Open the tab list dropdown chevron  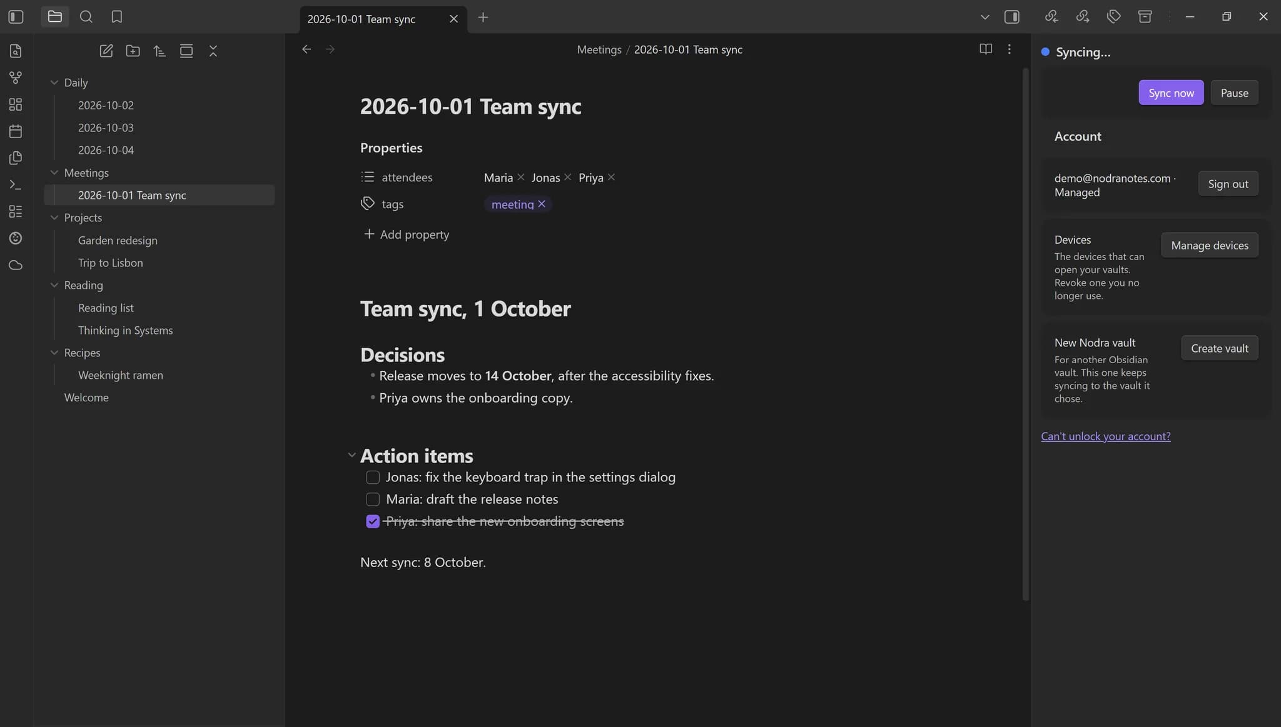[985, 17]
